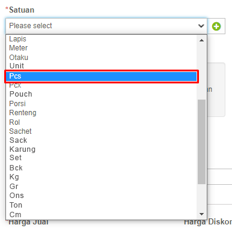Select Pcs from the unit list
Image resolution: width=232 pixels, height=228 pixels.
(x=102, y=76)
